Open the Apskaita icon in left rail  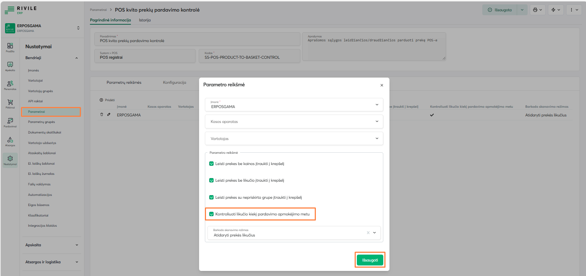10,66
